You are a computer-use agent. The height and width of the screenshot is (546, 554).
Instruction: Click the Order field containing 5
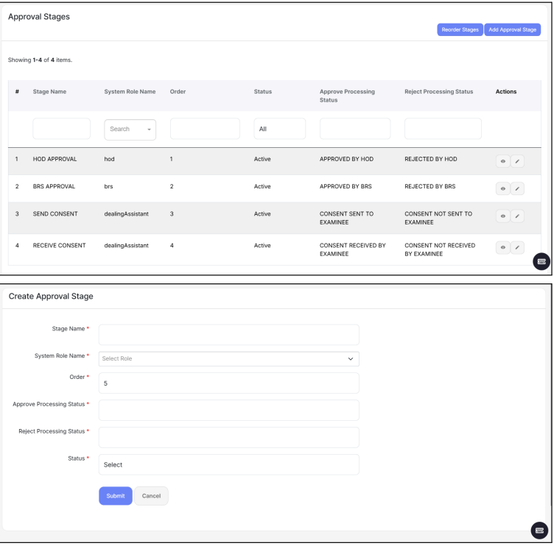[x=229, y=383]
